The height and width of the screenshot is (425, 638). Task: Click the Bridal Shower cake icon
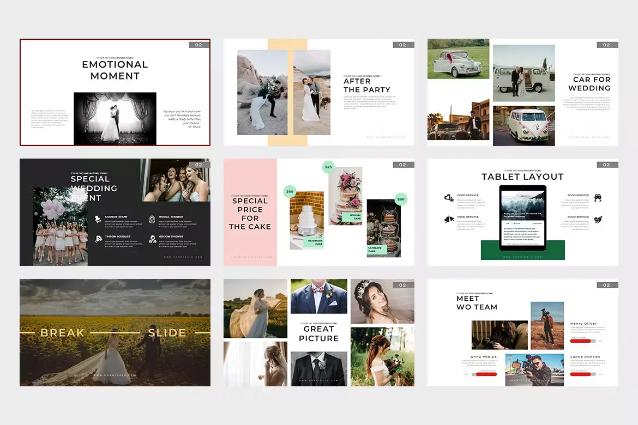coord(152,218)
